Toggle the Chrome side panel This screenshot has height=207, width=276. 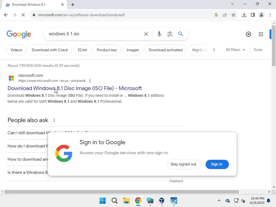click(x=253, y=15)
